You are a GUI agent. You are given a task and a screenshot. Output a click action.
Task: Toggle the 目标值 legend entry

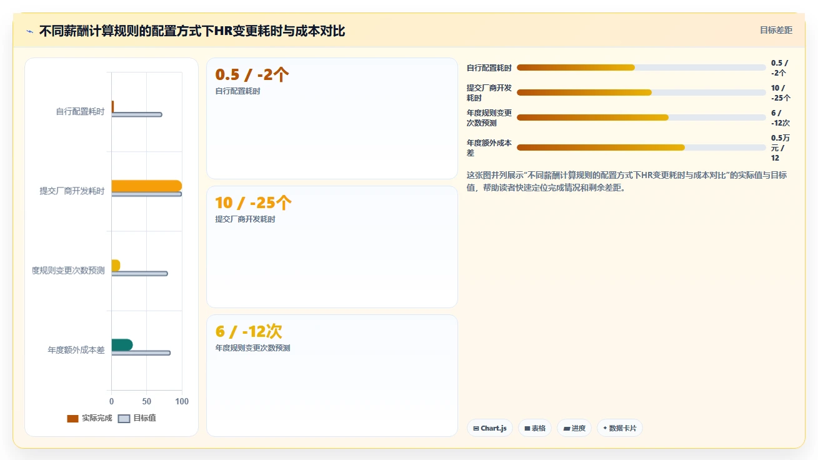[137, 418]
